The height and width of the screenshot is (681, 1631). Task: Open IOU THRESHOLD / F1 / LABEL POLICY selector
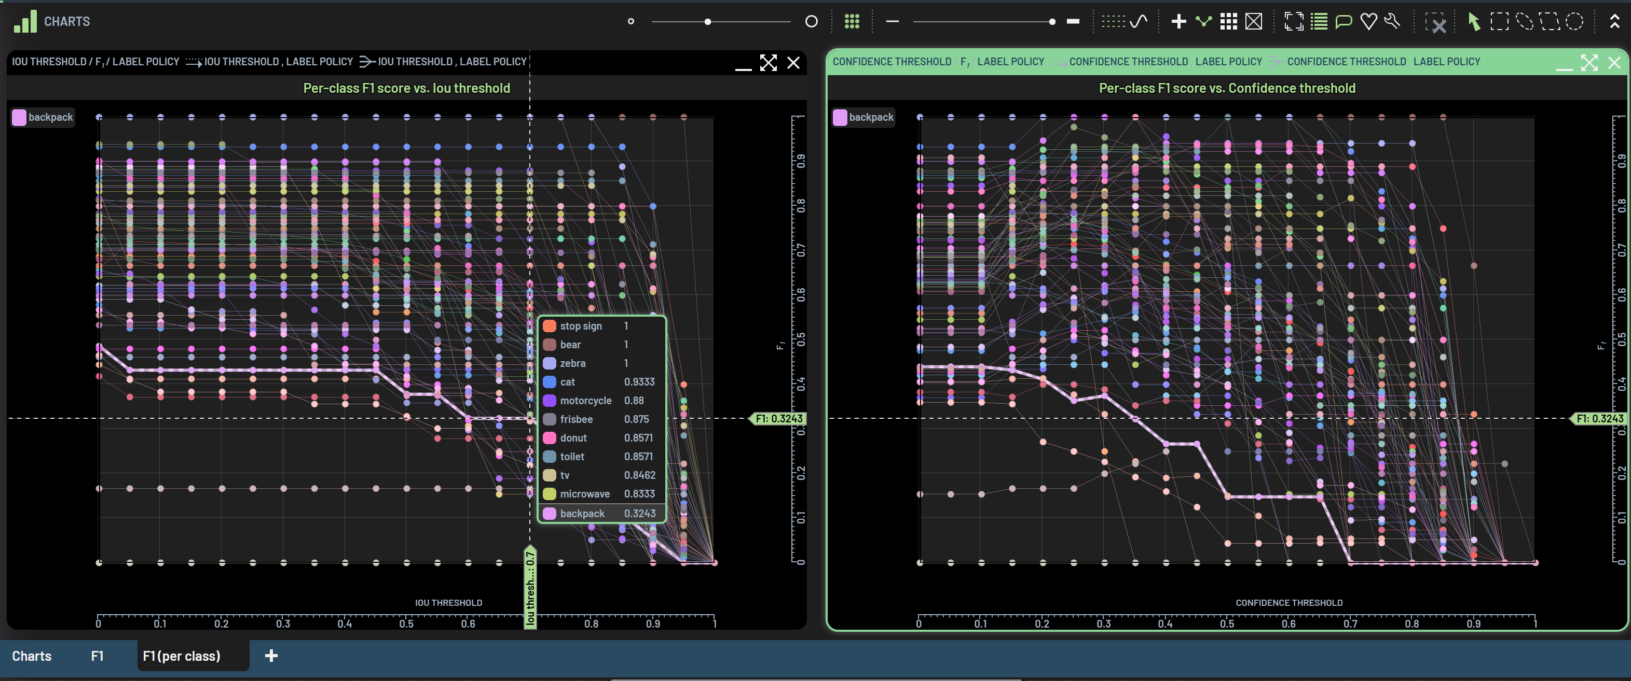(95, 62)
